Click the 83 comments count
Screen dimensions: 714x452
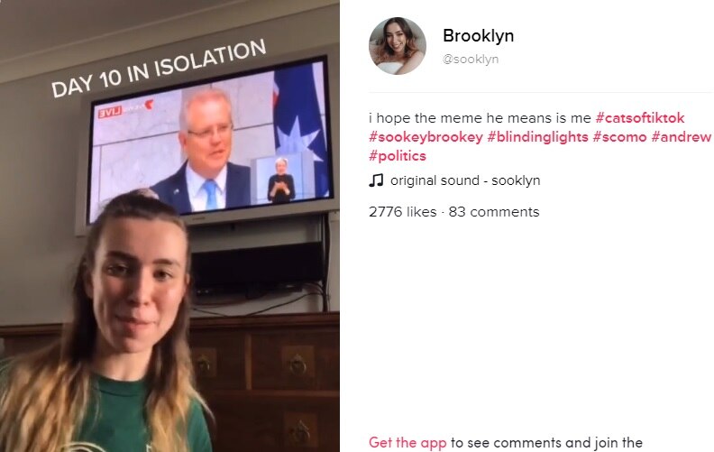click(x=494, y=212)
